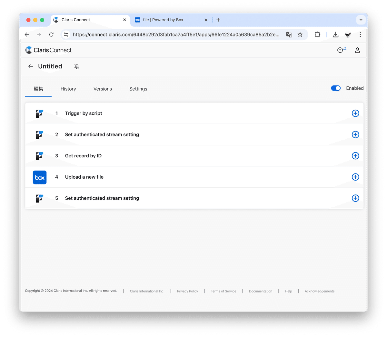Expand step 4 Upload a new file with plus icon
The width and height of the screenshot is (387, 337).
tap(355, 177)
